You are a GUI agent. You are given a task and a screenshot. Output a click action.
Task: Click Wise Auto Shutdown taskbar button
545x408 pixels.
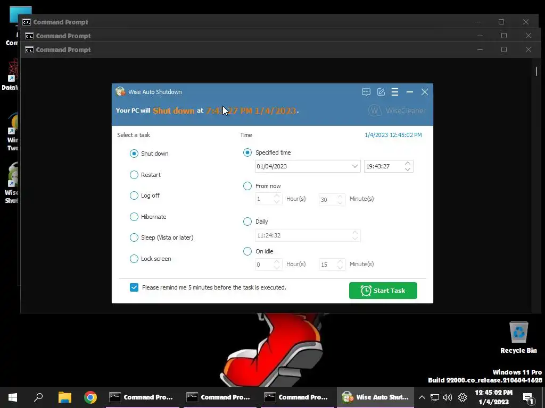[x=375, y=397]
